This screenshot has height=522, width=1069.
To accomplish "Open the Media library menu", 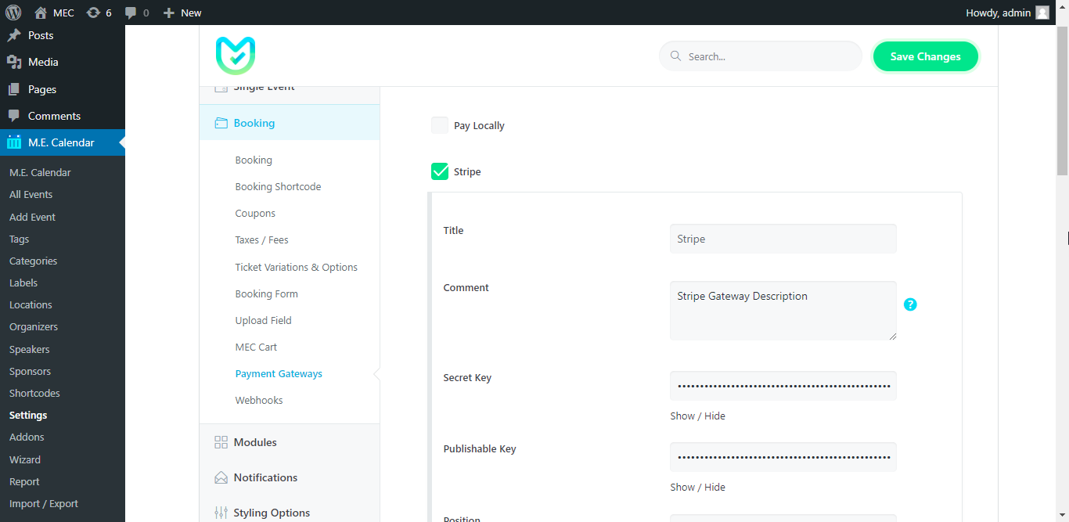I will [43, 62].
